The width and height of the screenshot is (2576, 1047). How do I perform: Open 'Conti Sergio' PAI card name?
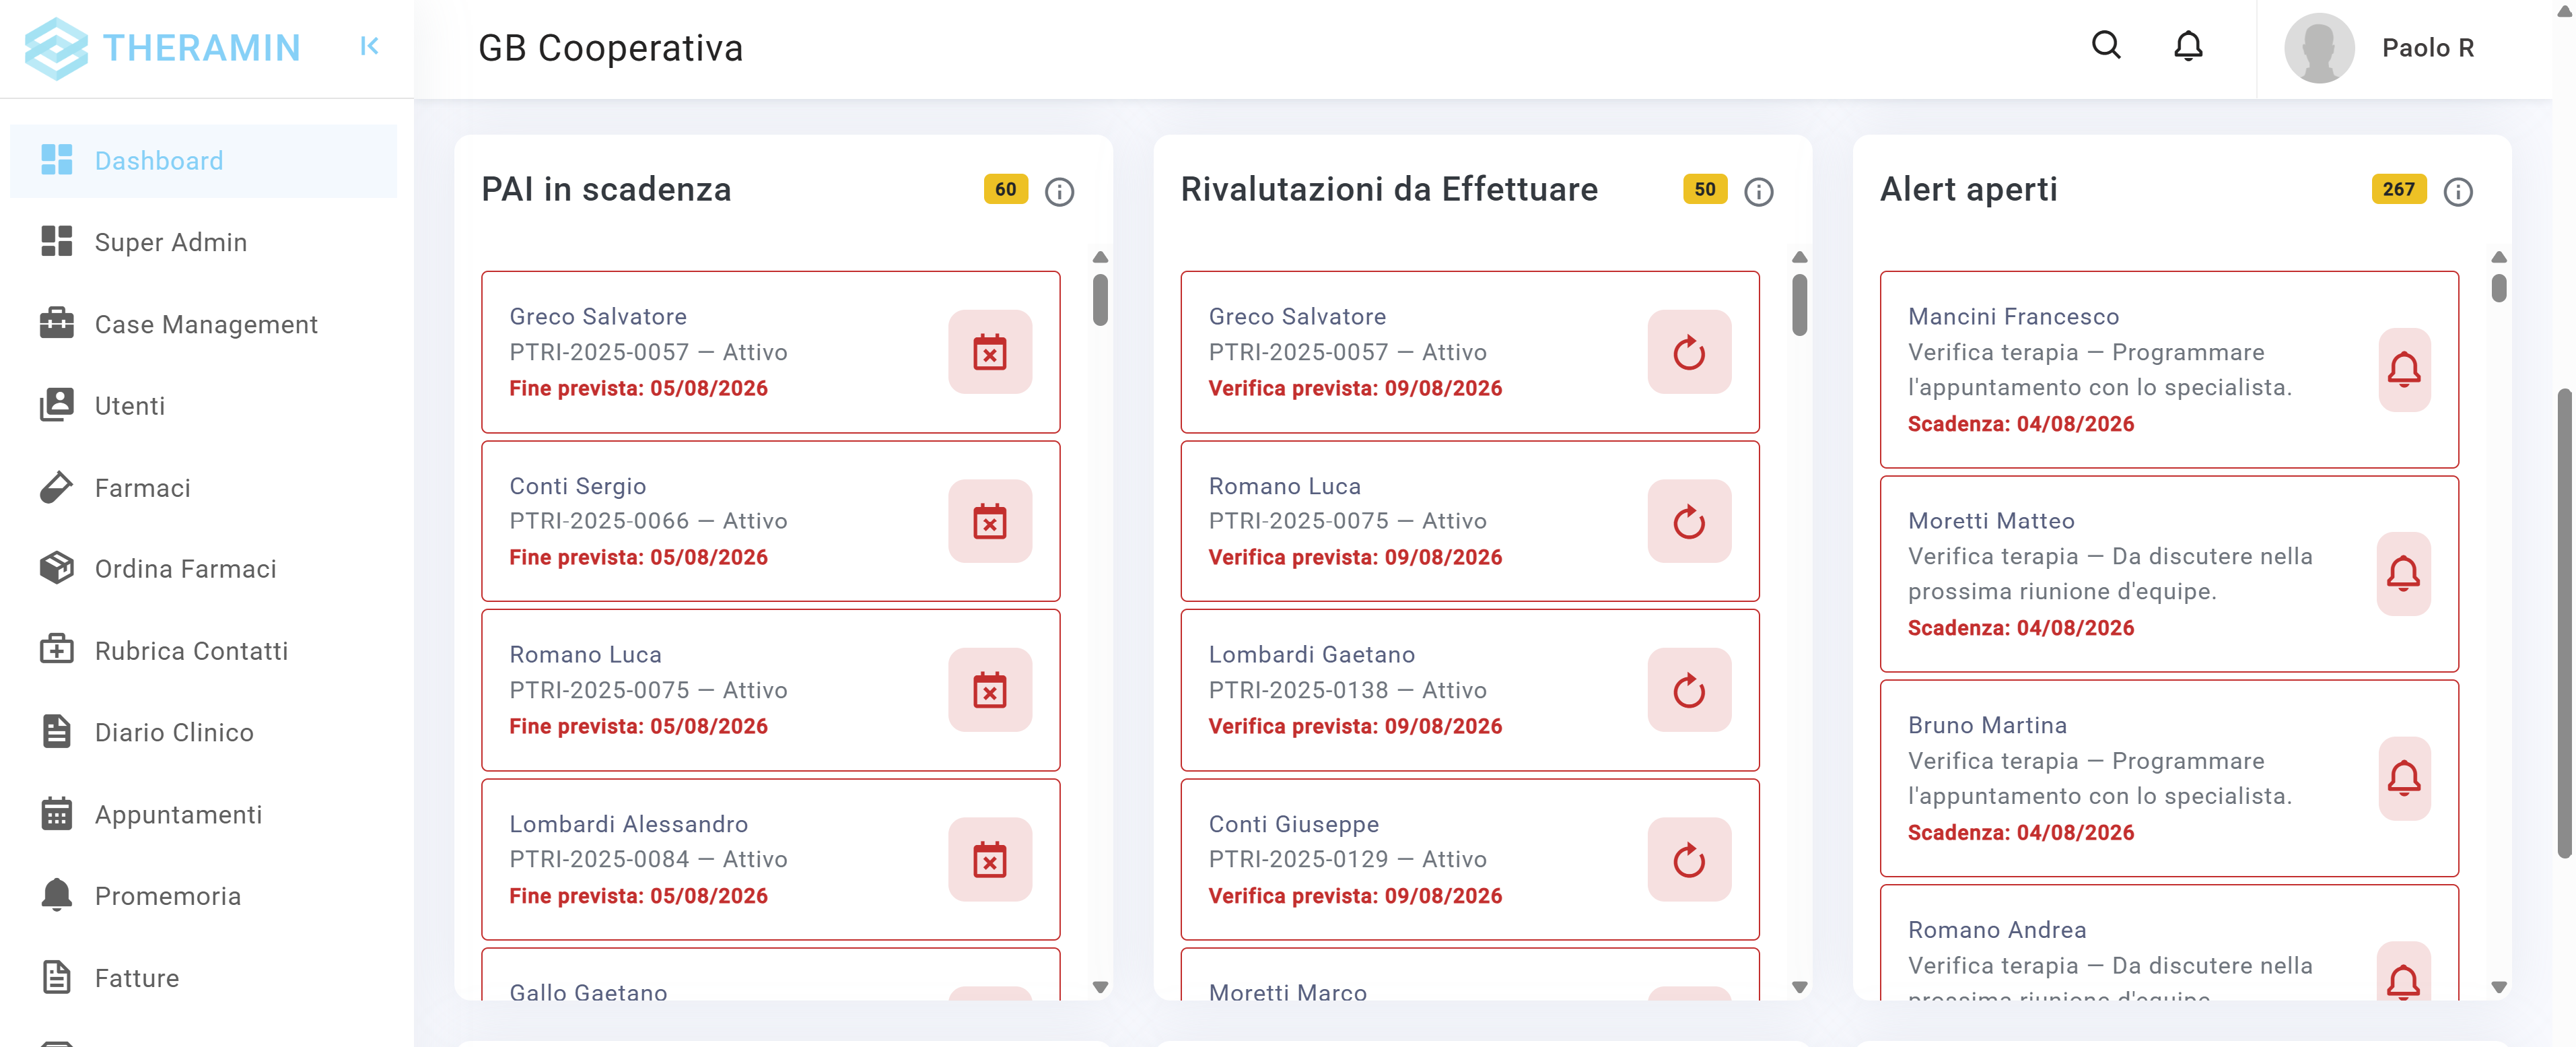click(x=578, y=486)
